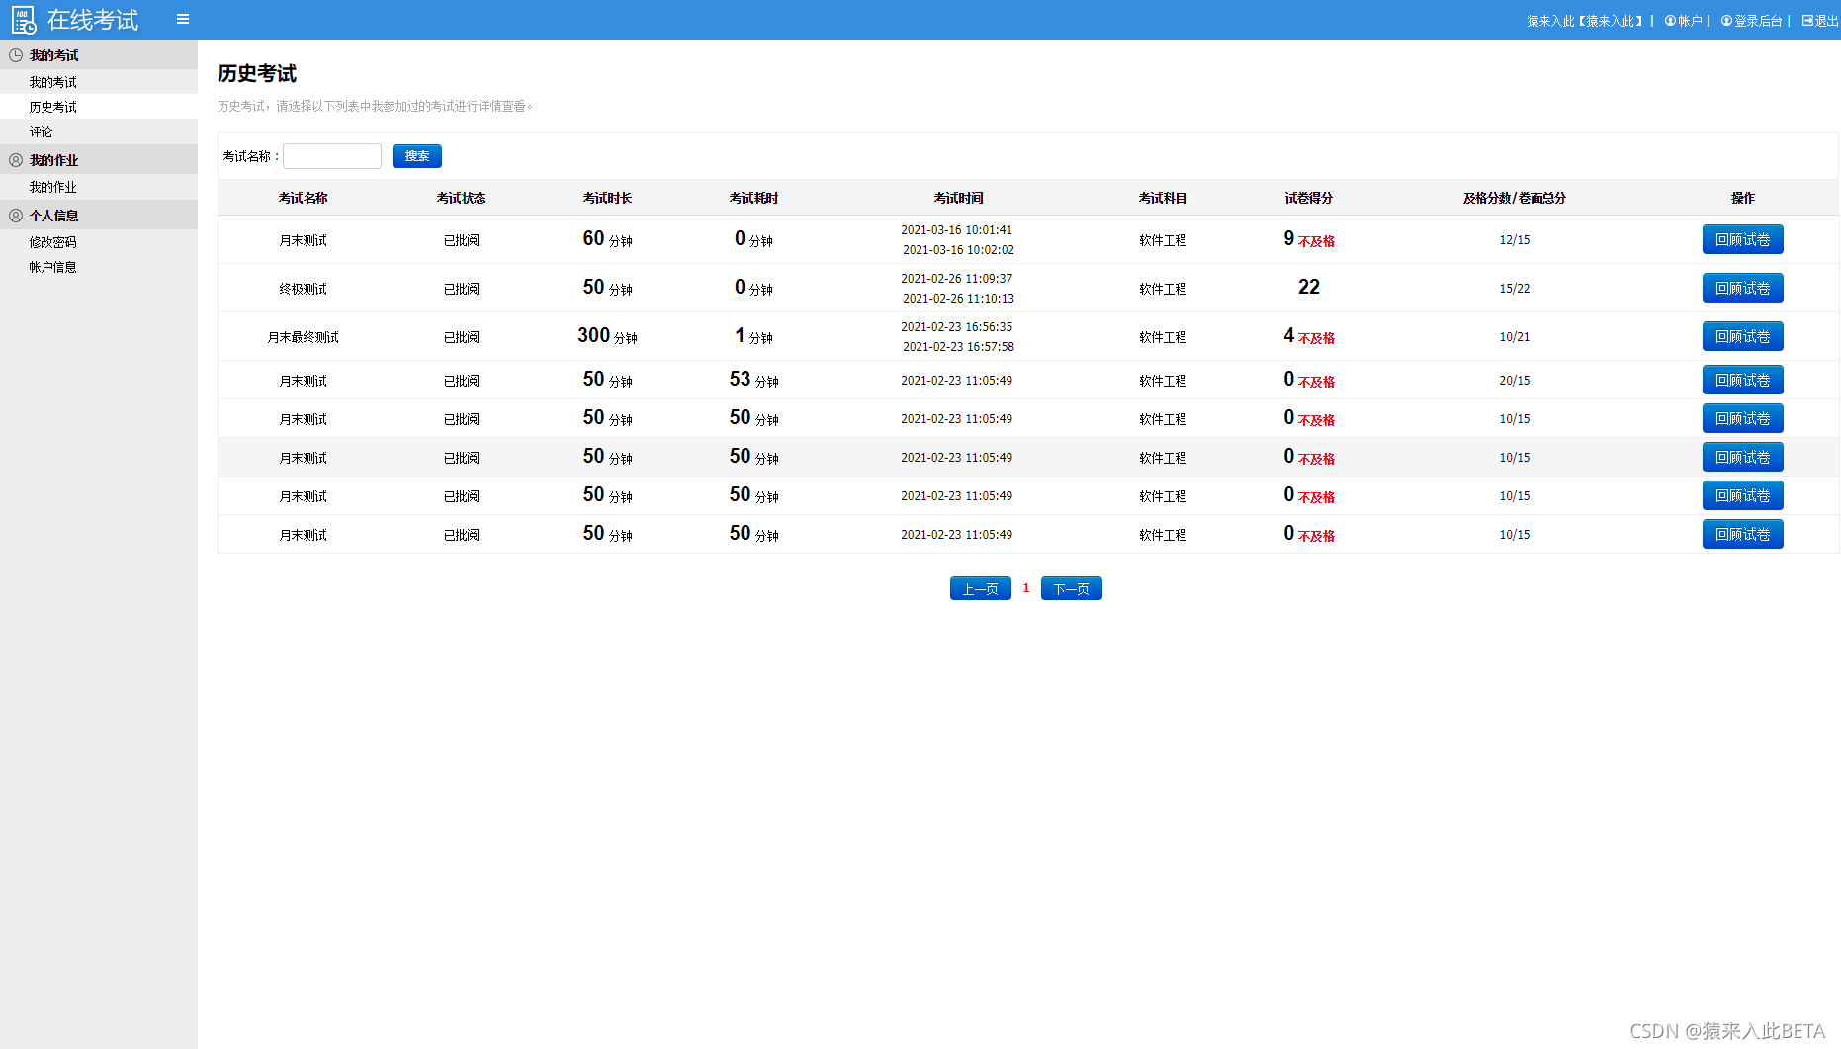Click the 4 不及格 score cell
1841x1049 pixels.
point(1309,336)
